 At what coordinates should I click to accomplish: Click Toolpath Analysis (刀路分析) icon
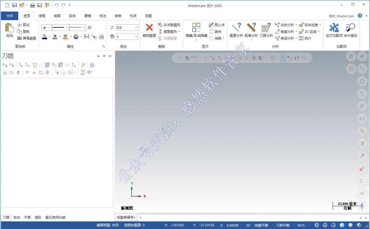click(266, 27)
